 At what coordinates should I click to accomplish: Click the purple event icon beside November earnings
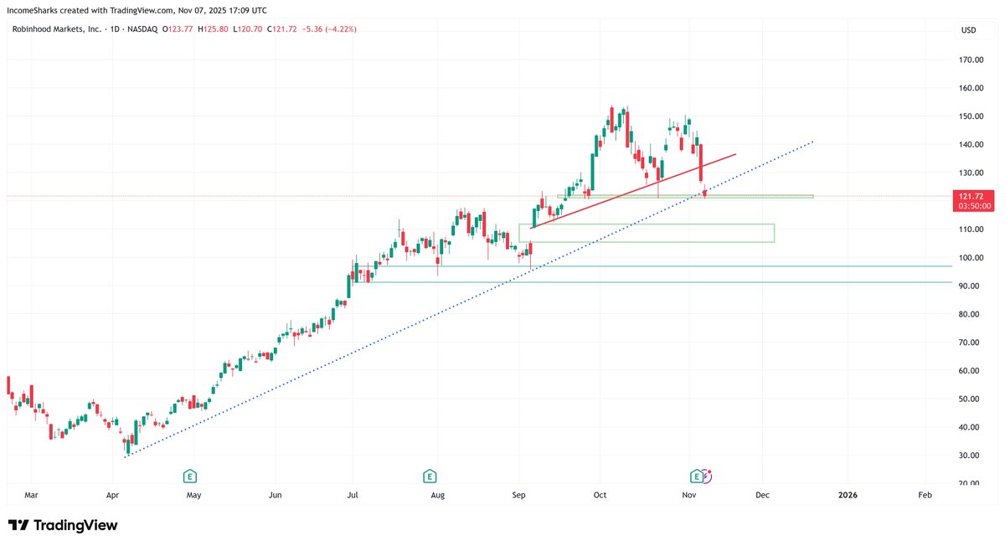tap(707, 476)
